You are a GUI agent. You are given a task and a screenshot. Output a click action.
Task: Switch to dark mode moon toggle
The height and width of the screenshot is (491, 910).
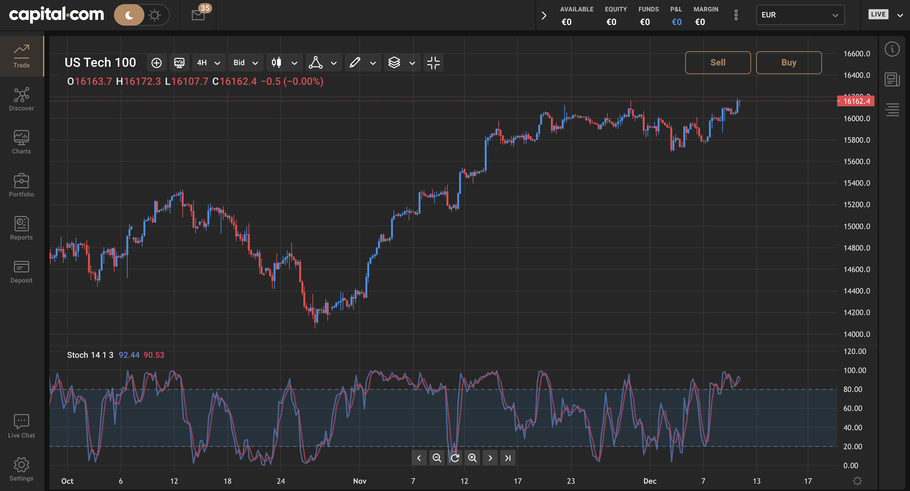(x=129, y=15)
